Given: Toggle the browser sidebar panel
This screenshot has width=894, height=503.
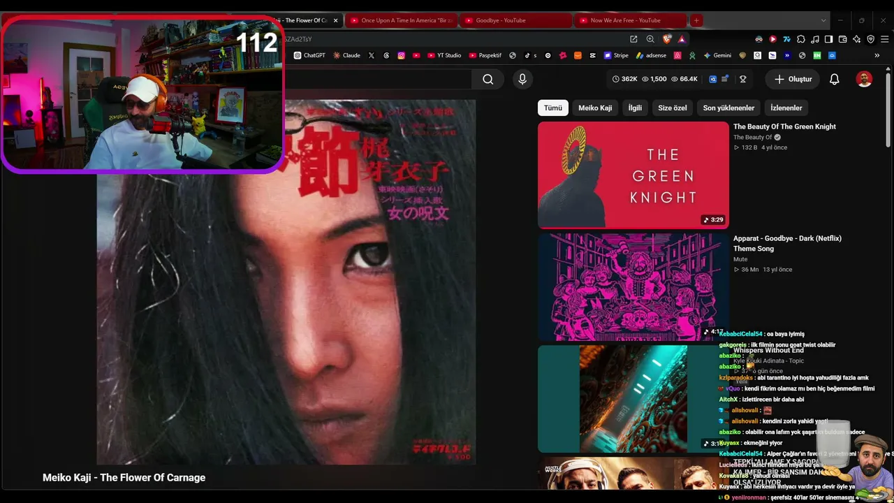Looking at the screenshot, I should 828,39.
